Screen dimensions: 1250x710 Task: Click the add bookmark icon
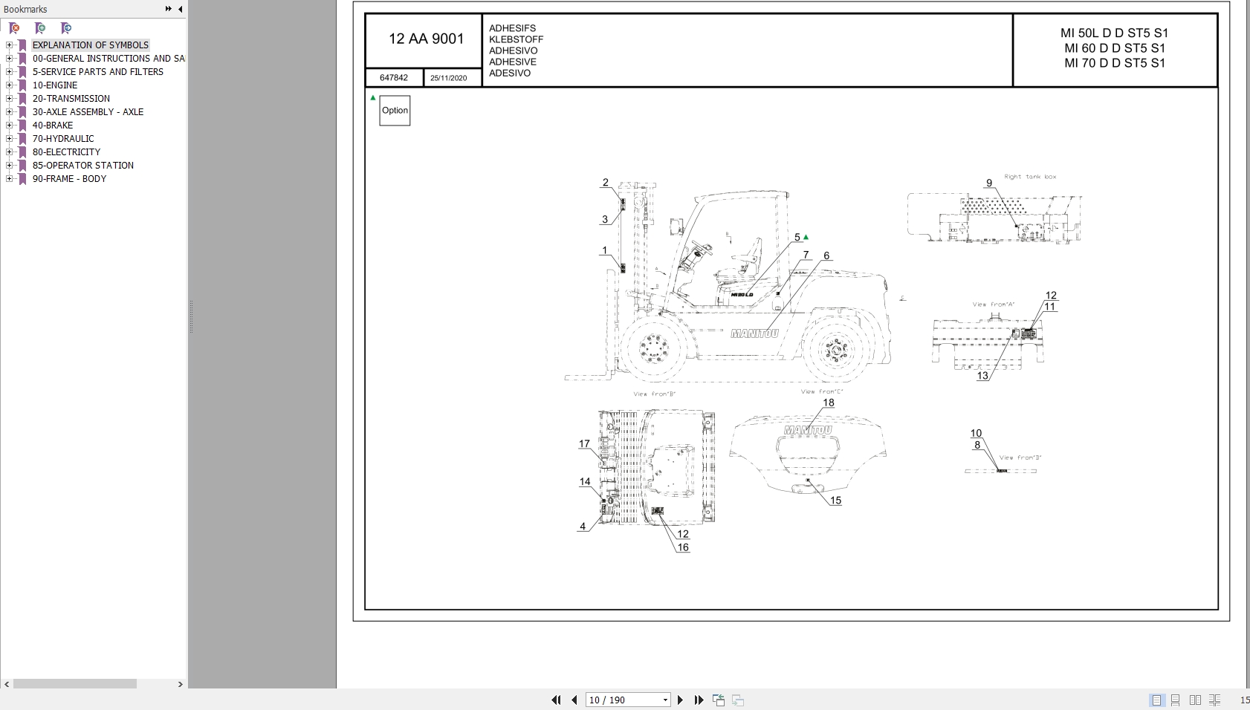40,28
